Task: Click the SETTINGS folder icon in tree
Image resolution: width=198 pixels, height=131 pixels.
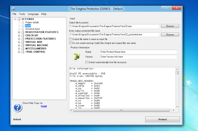Action: pyautogui.click(x=19, y=19)
